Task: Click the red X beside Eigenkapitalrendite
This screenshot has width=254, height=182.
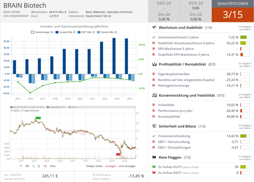Action: [x=154, y=74]
